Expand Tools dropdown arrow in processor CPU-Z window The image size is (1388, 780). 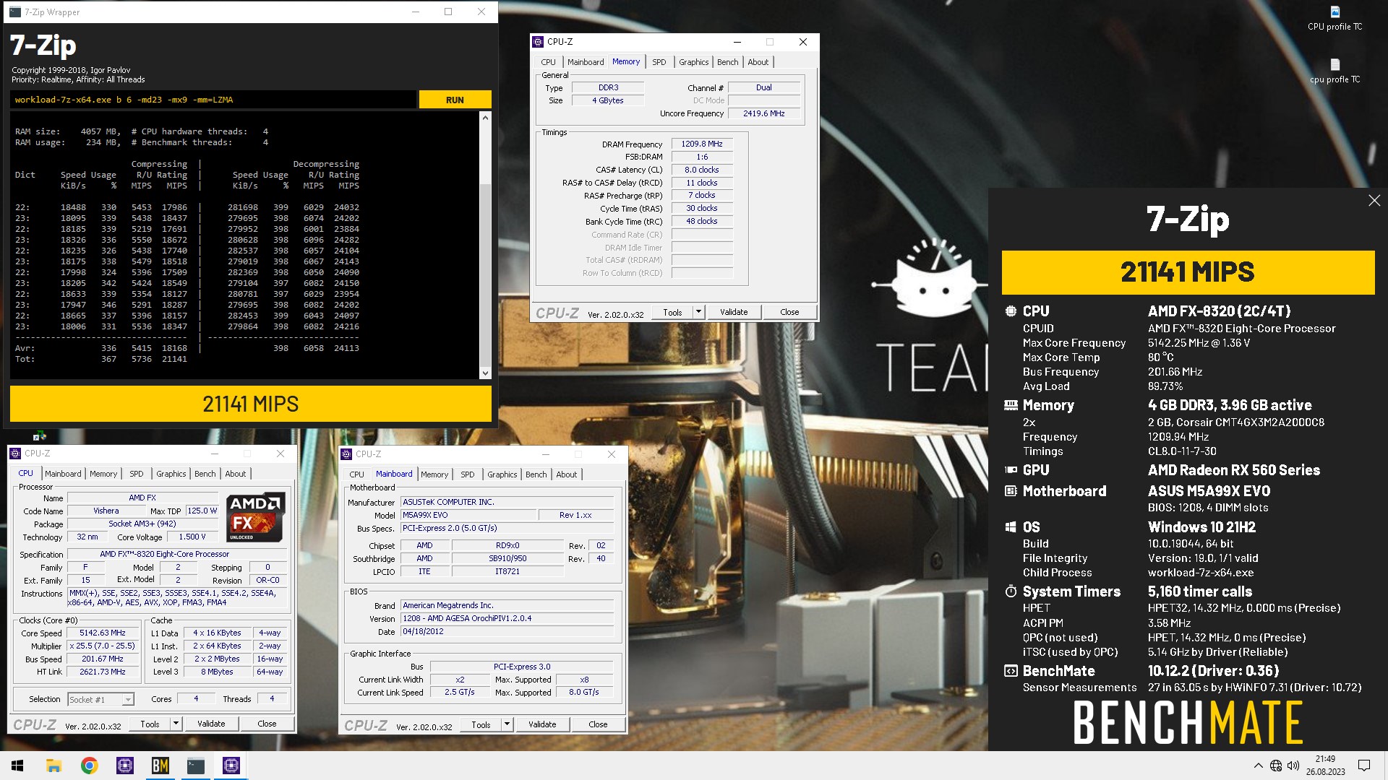tap(176, 724)
